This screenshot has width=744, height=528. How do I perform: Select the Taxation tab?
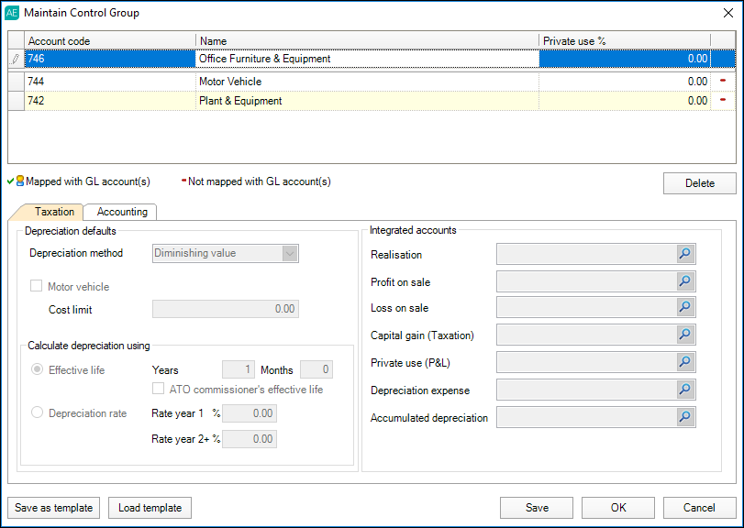(x=54, y=212)
